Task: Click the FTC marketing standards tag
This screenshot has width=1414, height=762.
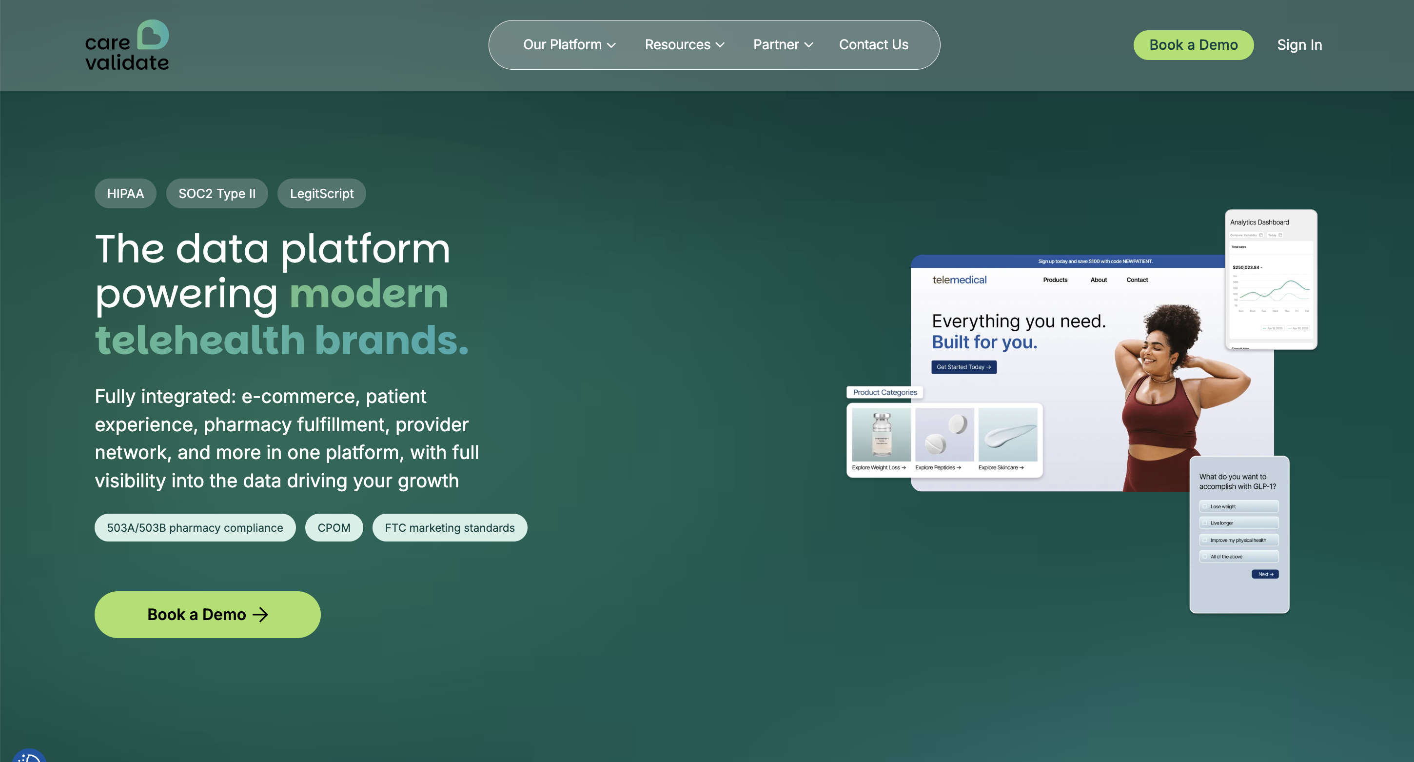Action: pyautogui.click(x=450, y=527)
